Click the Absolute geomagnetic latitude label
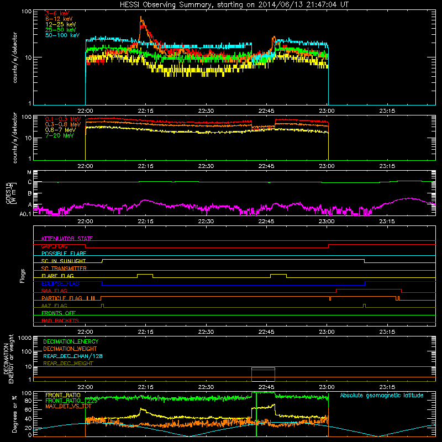The width and height of the screenshot is (442, 442). [382, 395]
